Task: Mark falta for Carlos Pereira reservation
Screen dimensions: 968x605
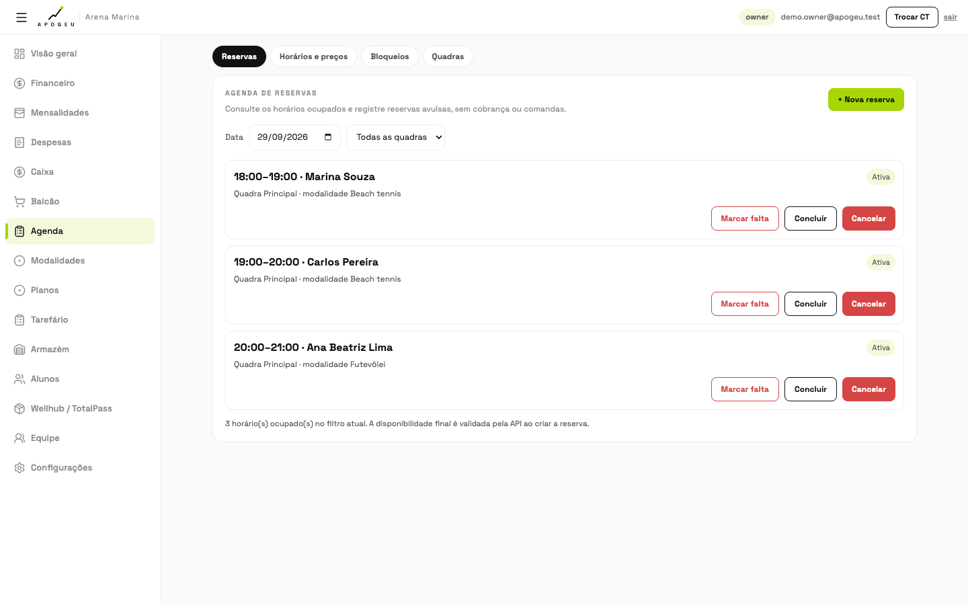Action: coord(745,304)
